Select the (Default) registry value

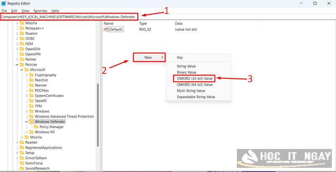116,29
